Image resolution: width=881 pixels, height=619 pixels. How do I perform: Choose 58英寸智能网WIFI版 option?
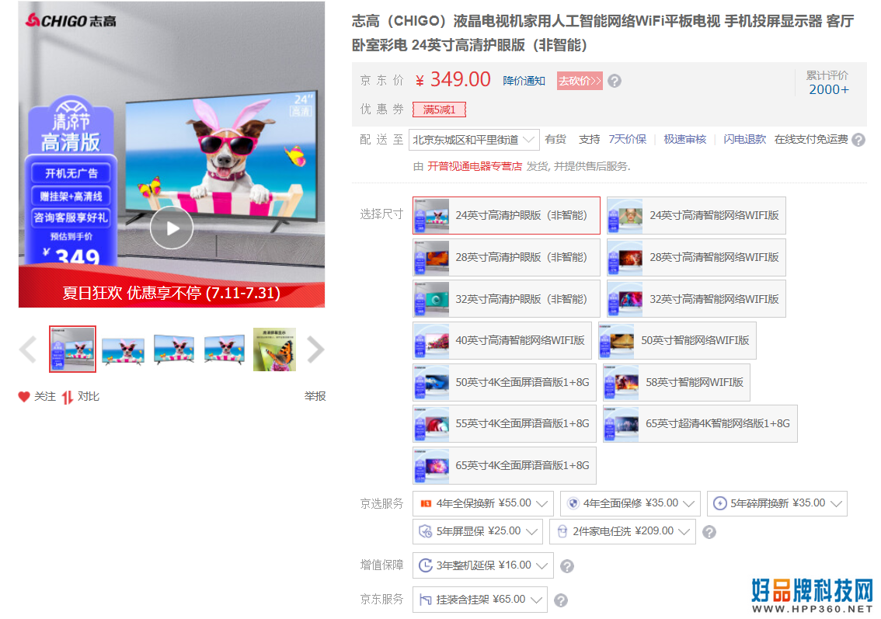[x=677, y=383]
